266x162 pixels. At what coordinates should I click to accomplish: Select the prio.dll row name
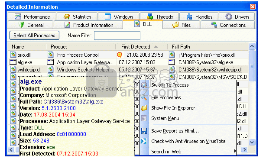coord(24,55)
